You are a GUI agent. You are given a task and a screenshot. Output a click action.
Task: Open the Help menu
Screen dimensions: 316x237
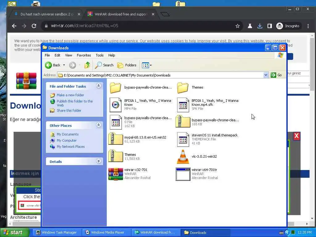click(x=111, y=55)
